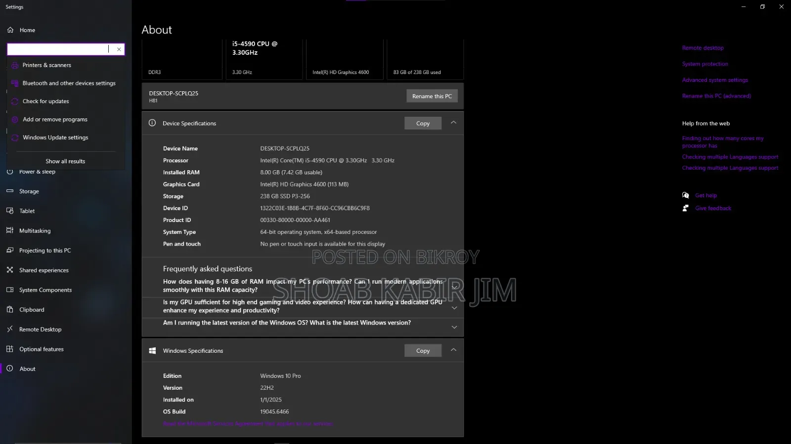Click the OS Build value 19045.6466
The image size is (791, 444).
tap(274, 411)
